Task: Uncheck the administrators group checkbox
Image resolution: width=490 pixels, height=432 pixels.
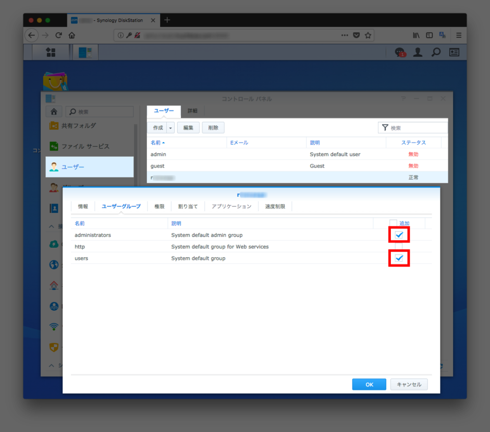Action: click(x=399, y=235)
